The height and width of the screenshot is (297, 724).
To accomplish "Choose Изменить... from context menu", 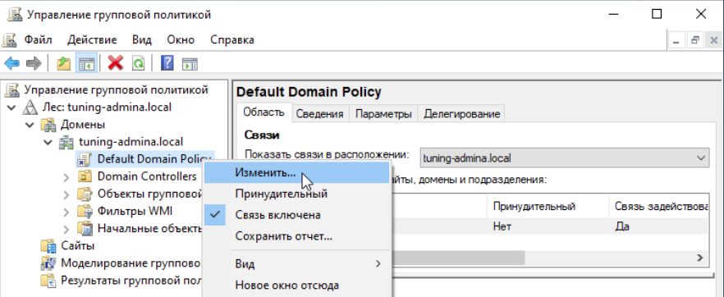I will [297, 172].
